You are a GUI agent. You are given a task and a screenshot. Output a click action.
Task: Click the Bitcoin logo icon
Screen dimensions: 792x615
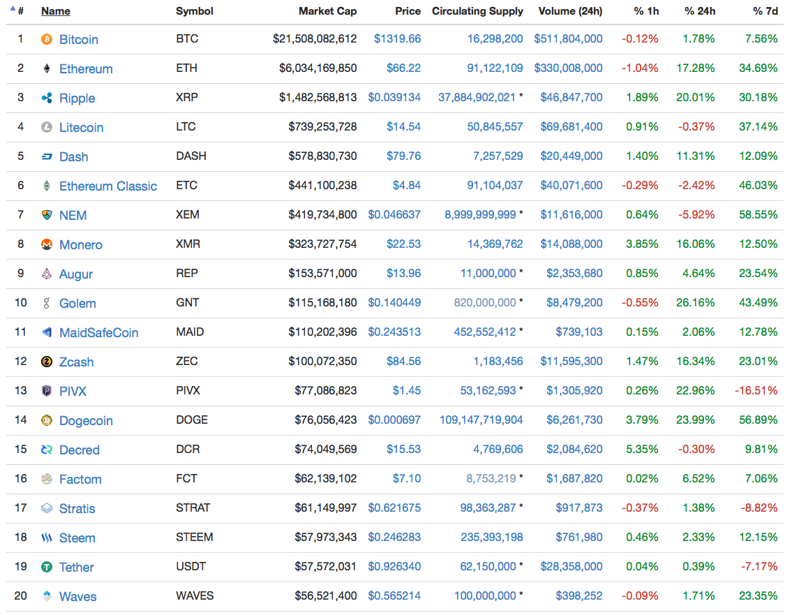[x=47, y=39]
